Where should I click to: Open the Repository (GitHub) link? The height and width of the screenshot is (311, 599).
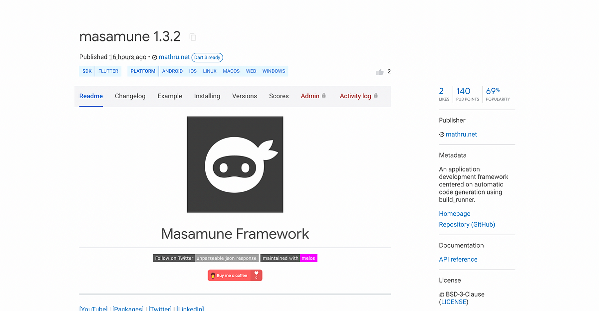pyautogui.click(x=467, y=225)
